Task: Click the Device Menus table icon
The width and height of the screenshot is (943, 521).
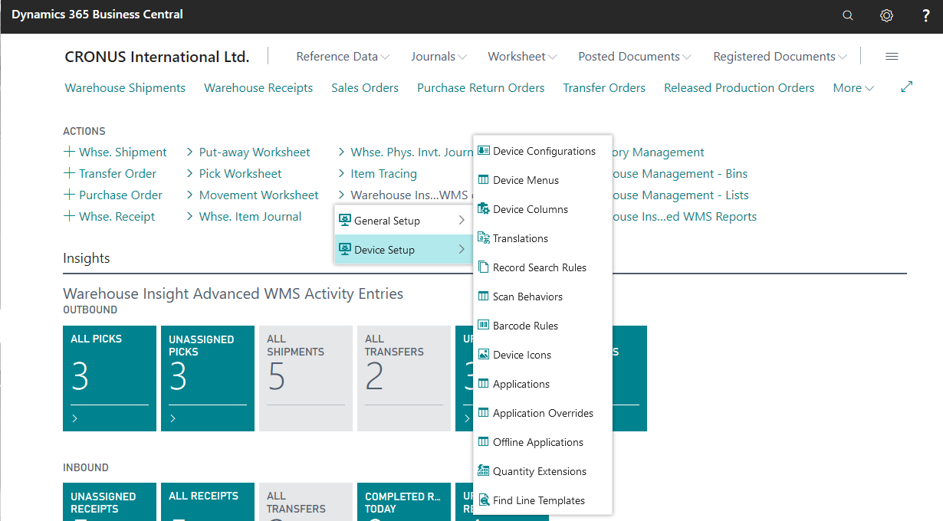Action: (x=484, y=180)
